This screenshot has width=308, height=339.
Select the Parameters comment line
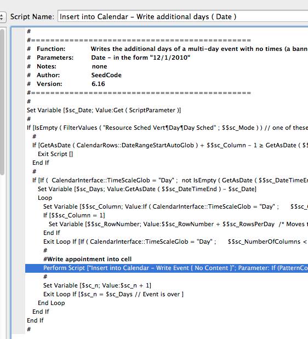[109, 58]
